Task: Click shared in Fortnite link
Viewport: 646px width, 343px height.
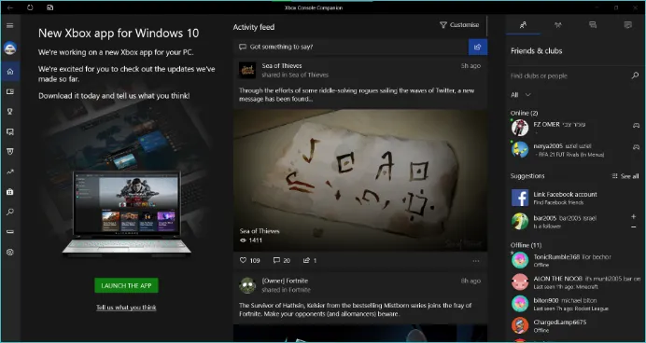Action: pyautogui.click(x=286, y=290)
